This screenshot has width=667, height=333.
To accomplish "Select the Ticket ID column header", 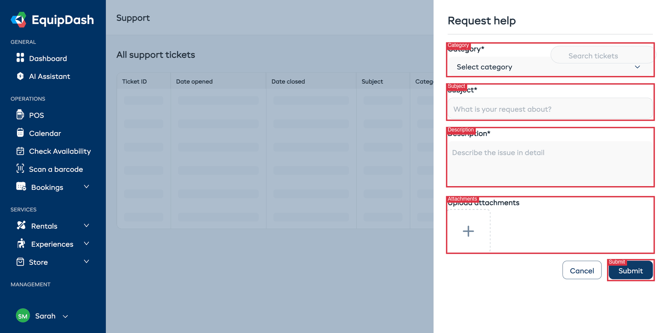I will tap(134, 81).
